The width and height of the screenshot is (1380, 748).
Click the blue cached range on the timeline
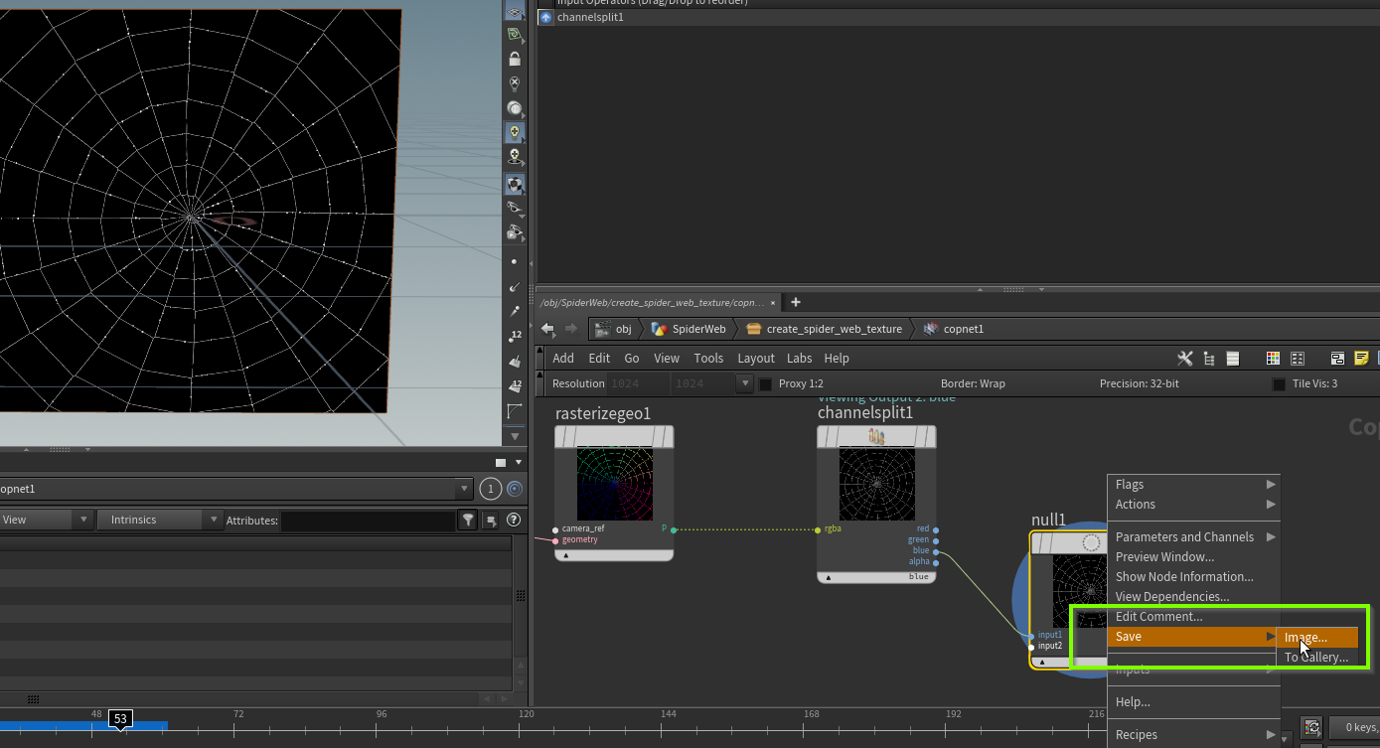83,726
